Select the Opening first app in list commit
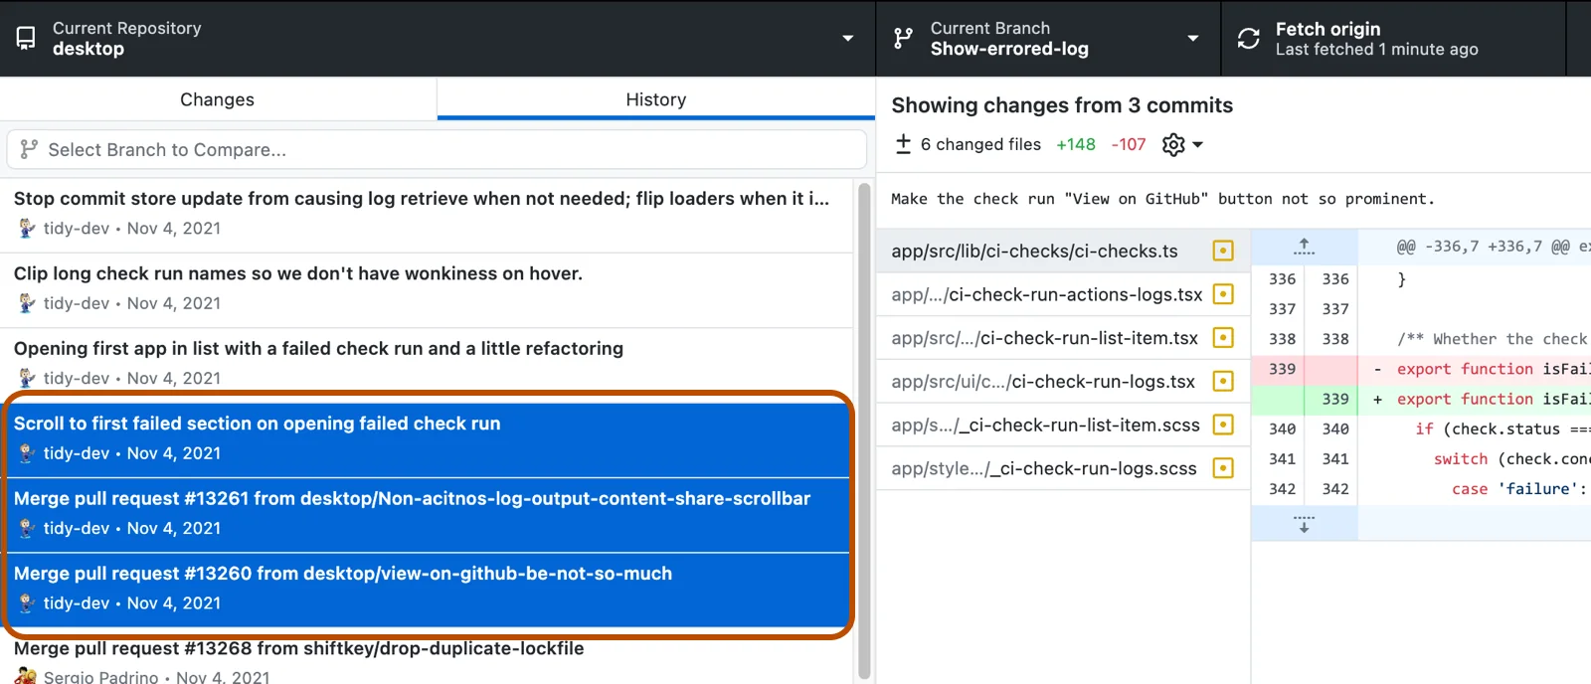Screen dimensions: 1591x684 click(426, 364)
